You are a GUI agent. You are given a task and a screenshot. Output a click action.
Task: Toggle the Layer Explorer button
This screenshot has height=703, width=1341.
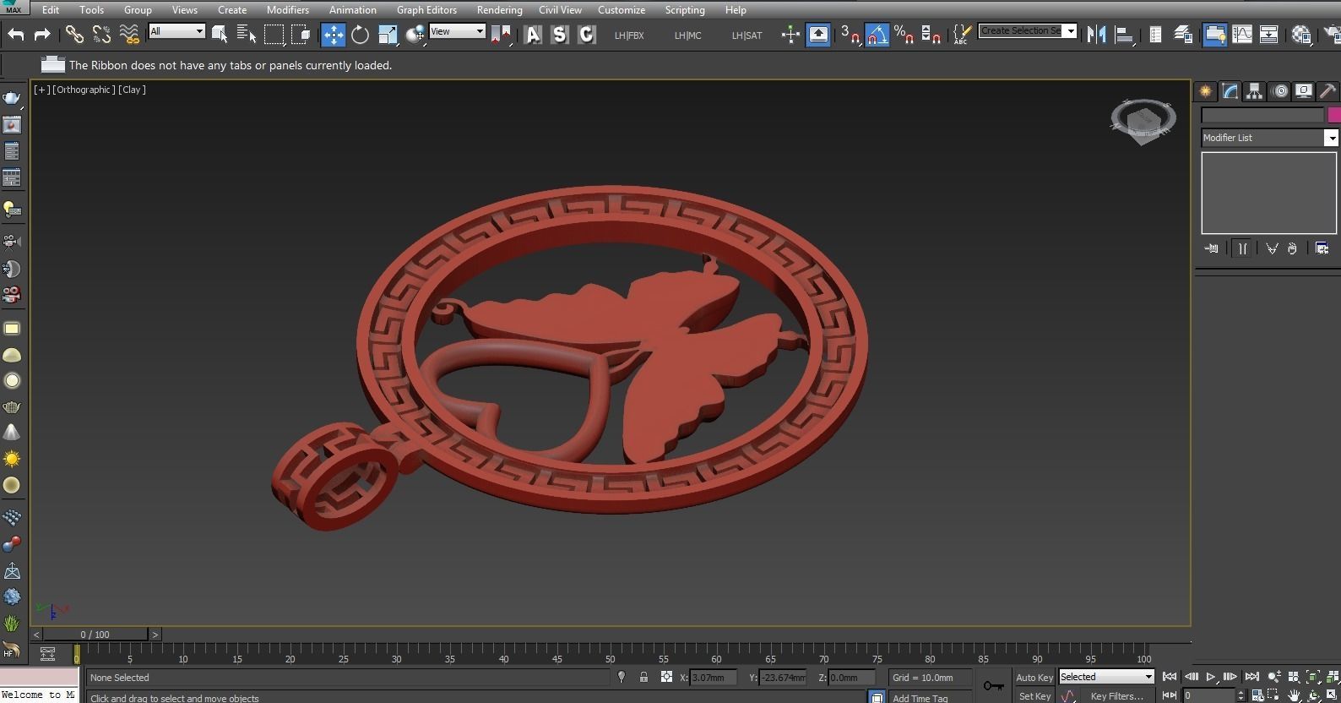tap(1183, 35)
